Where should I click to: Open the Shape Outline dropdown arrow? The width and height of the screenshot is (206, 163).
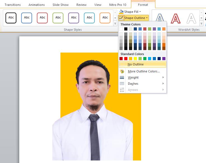147,18
